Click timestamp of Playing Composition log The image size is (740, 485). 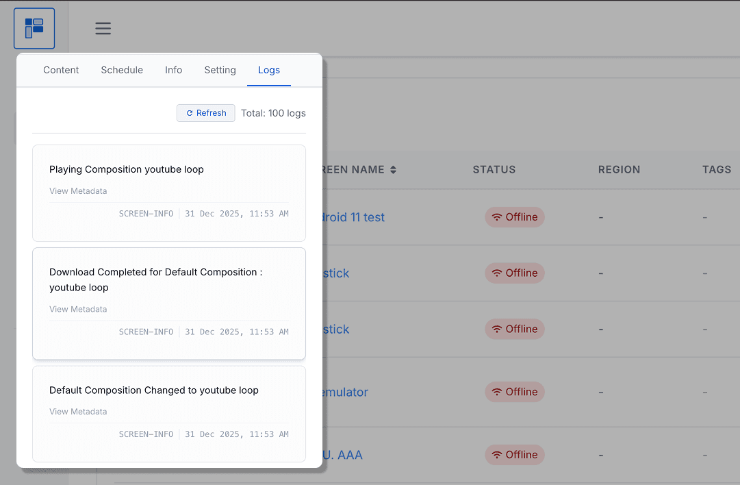(236, 214)
